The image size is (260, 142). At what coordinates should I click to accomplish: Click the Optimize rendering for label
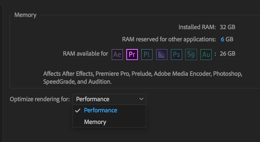pos(40,99)
